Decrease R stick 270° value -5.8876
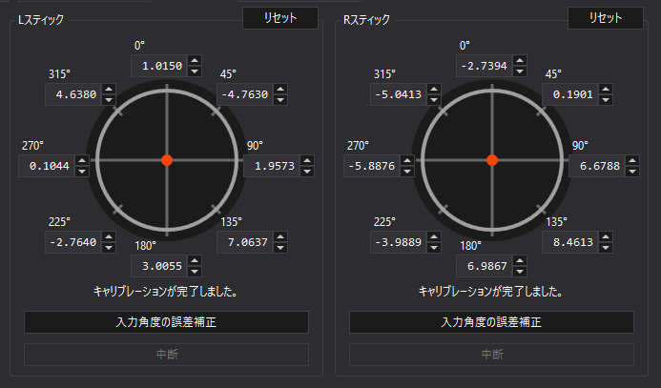This screenshot has width=661, height=388. 407,172
